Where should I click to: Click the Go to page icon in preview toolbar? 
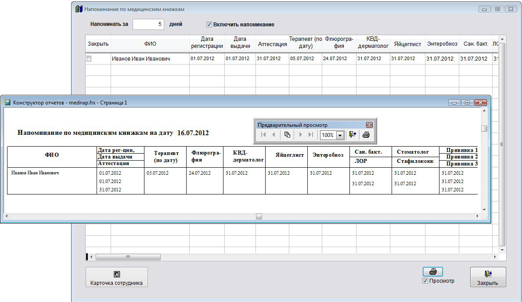[287, 135]
